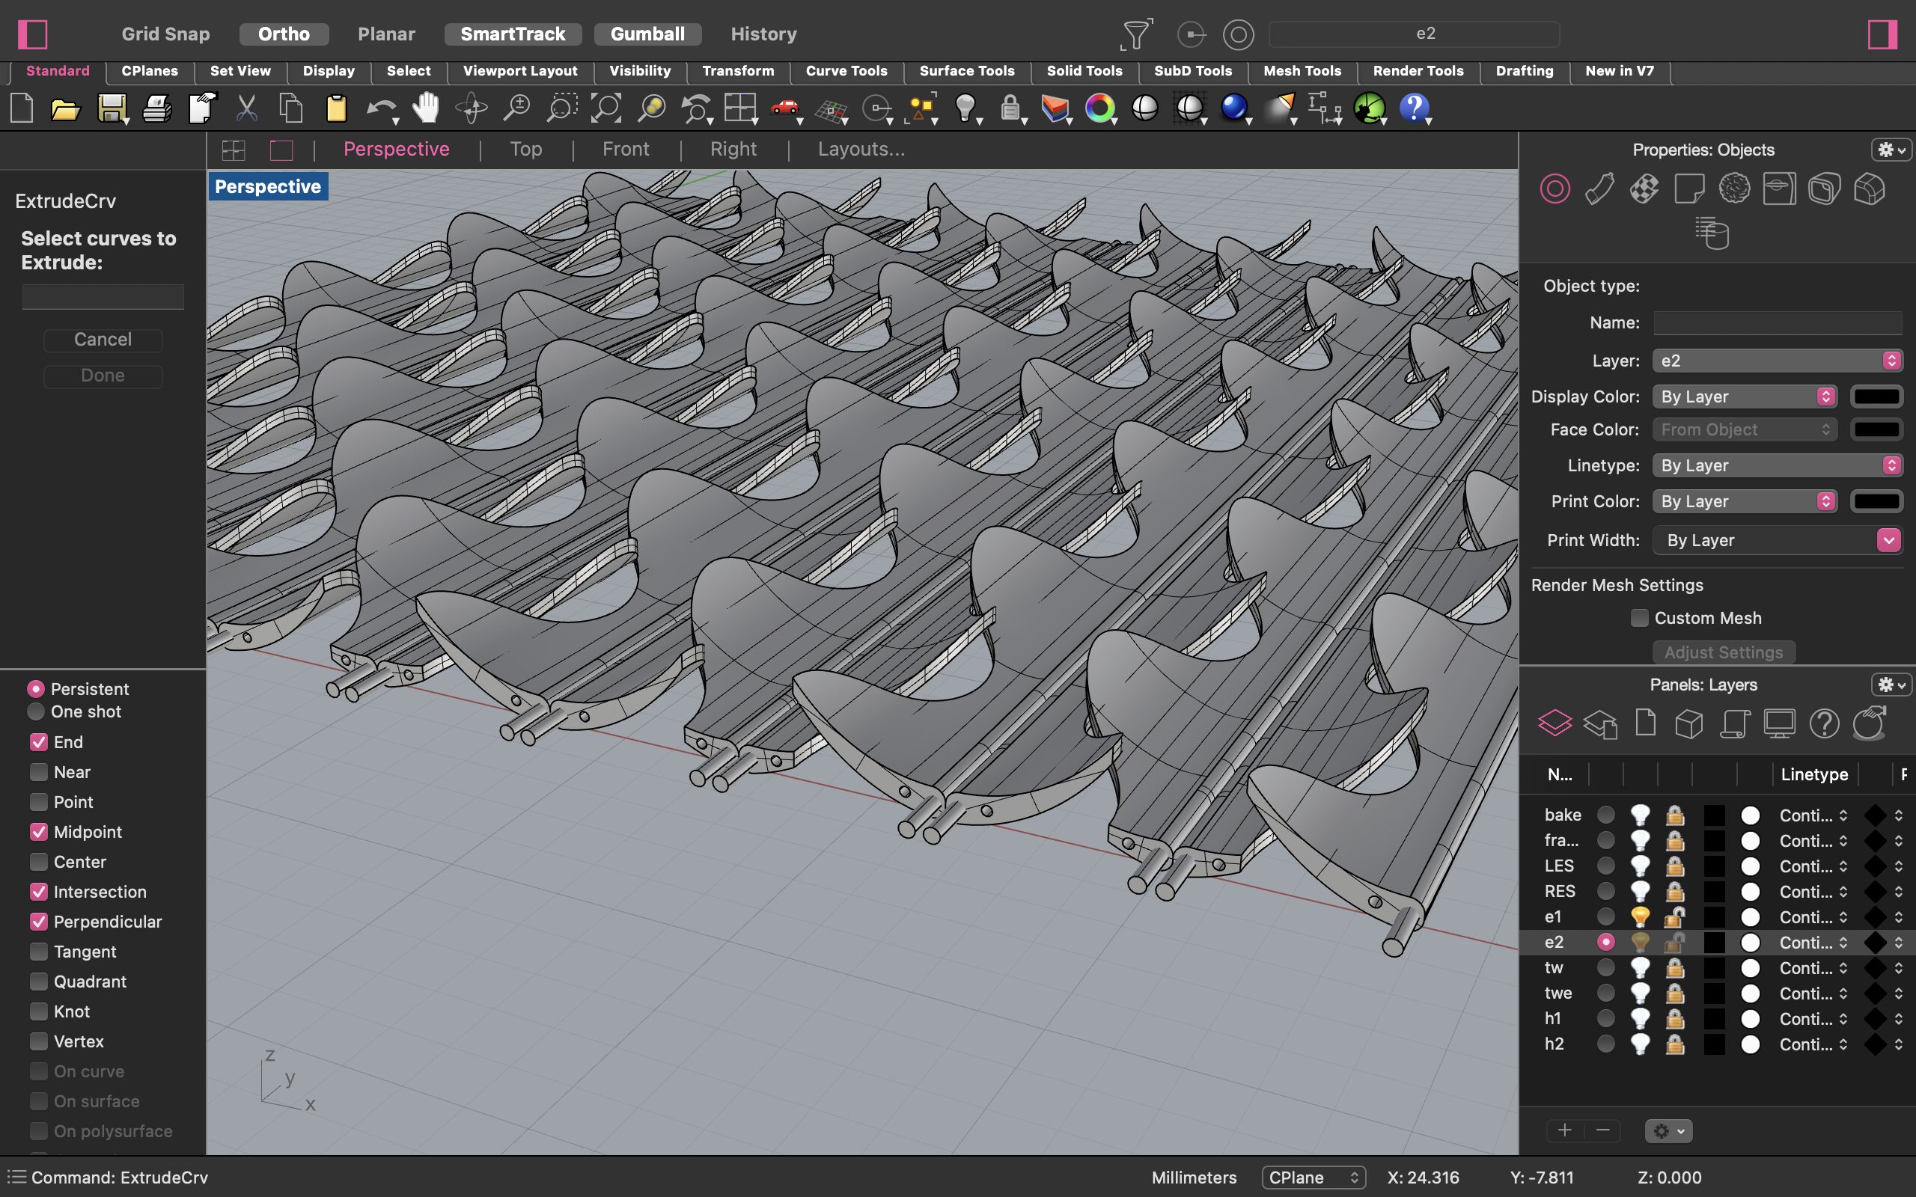Image resolution: width=1916 pixels, height=1197 pixels.
Task: Click the e2 layer color swatch
Action: click(1713, 942)
